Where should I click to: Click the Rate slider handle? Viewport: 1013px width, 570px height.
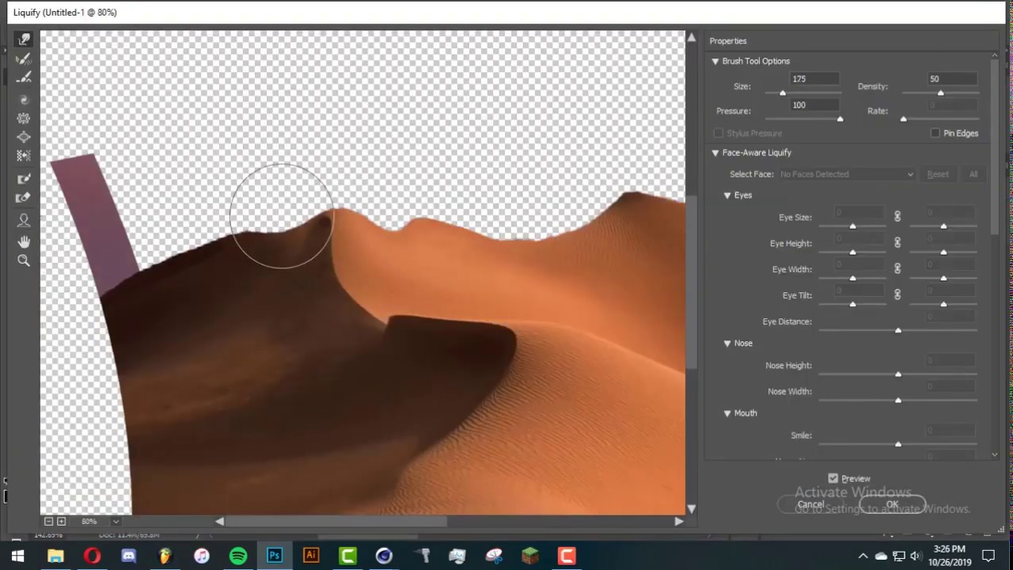903,119
